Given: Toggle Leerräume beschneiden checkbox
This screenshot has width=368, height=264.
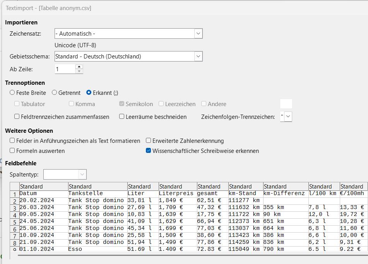Looking at the screenshot, I should [x=122, y=117].
